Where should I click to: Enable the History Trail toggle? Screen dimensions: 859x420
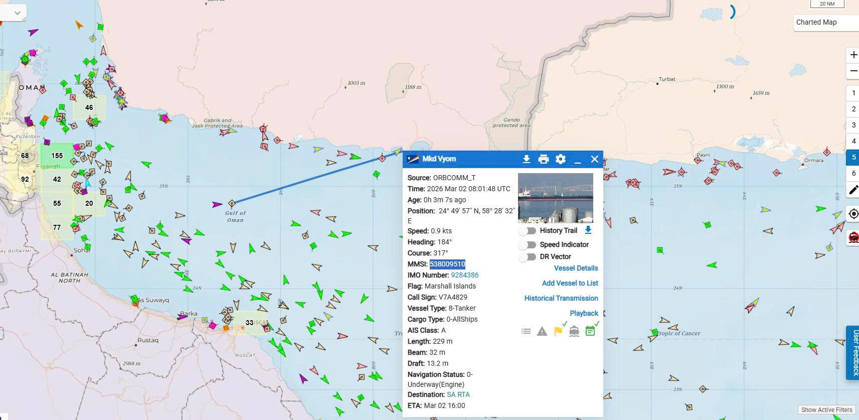tap(527, 231)
